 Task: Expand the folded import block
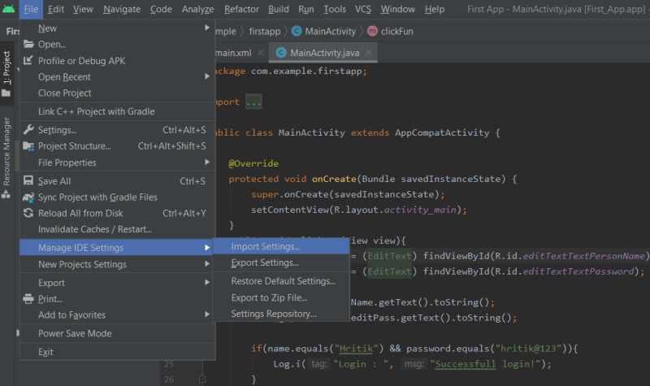(x=253, y=102)
